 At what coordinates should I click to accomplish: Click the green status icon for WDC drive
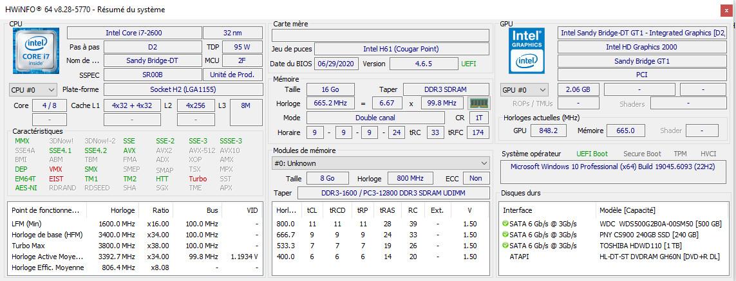coord(505,224)
